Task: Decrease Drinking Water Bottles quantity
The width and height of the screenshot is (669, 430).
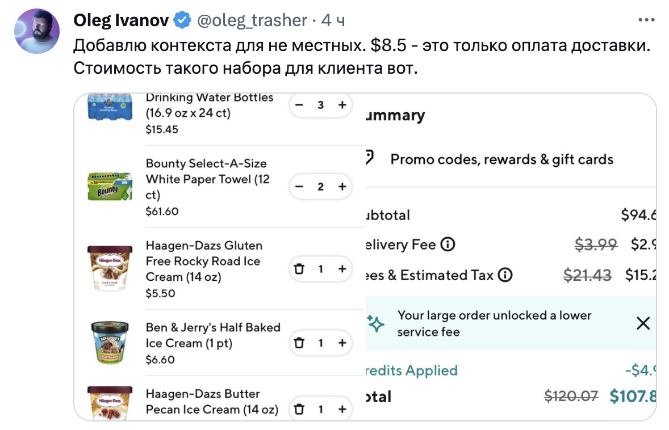Action: coord(300,105)
